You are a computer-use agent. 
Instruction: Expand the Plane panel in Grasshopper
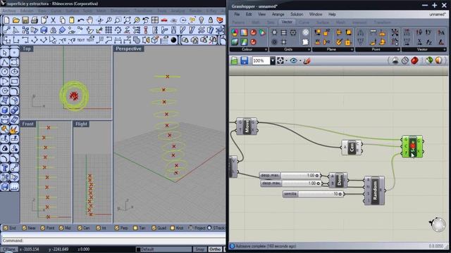point(352,50)
